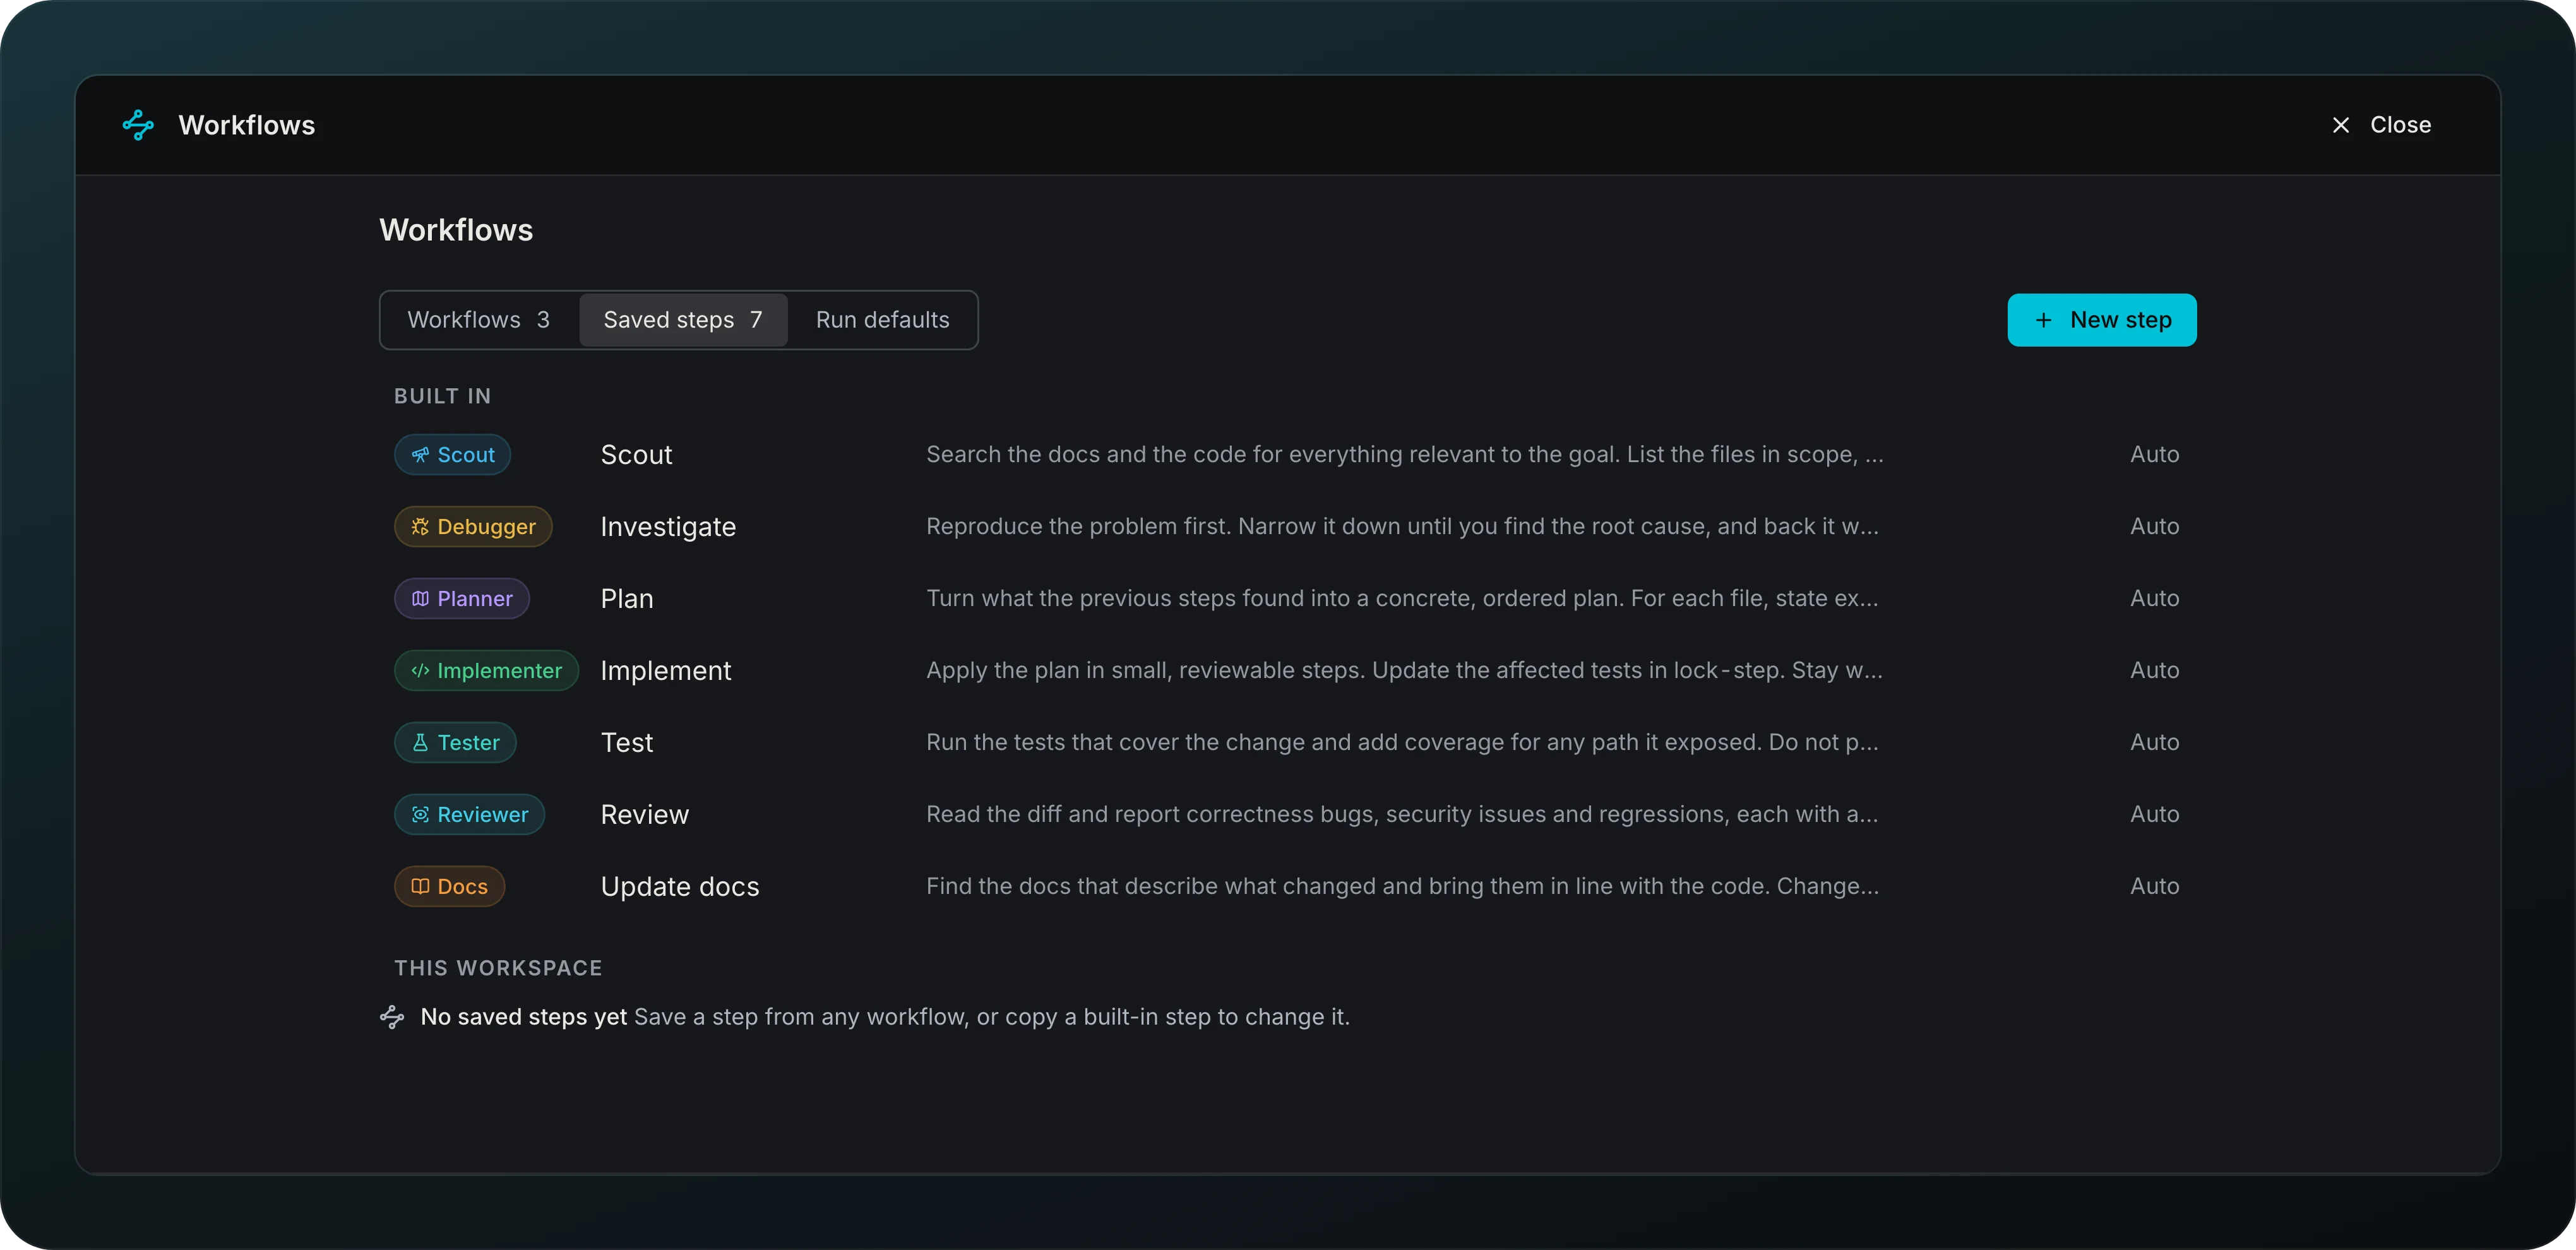The width and height of the screenshot is (2576, 1250).
Task: Switch to the Workflows 3 tab
Action: [x=479, y=320]
